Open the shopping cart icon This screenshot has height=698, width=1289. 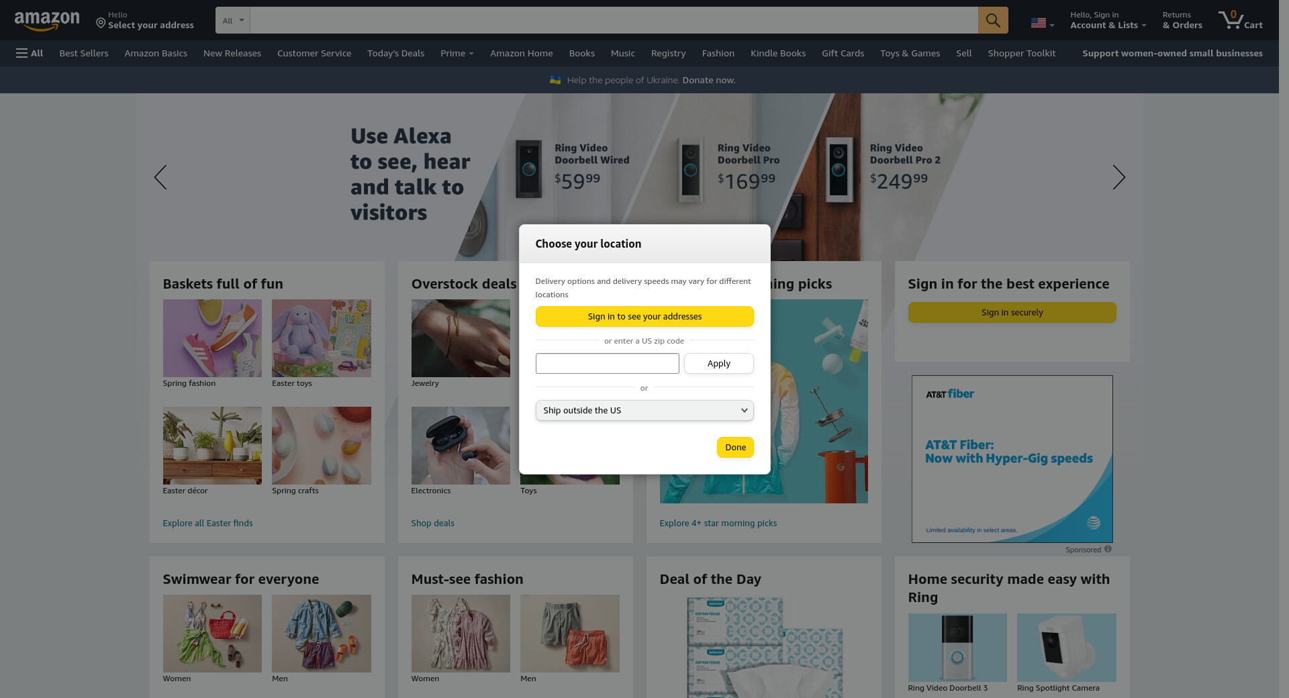pyautogui.click(x=1239, y=20)
